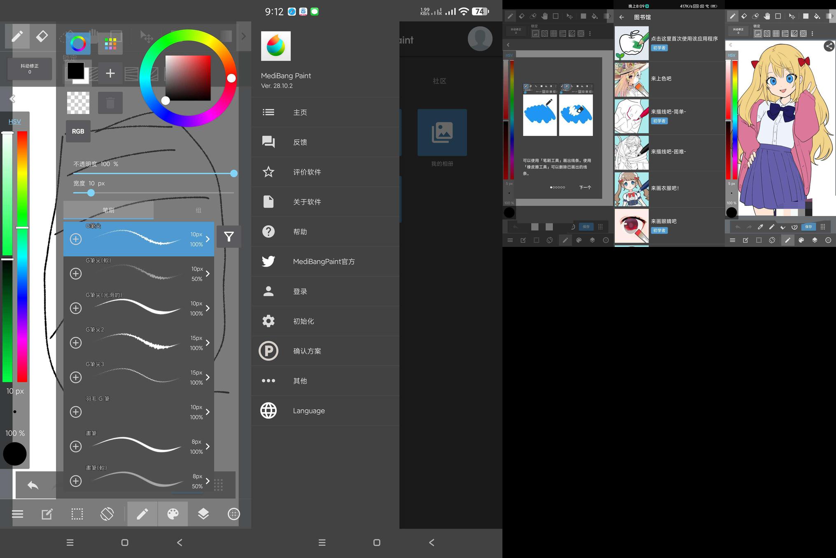Open the 帮助 menu item
The image size is (836, 558).
(300, 232)
